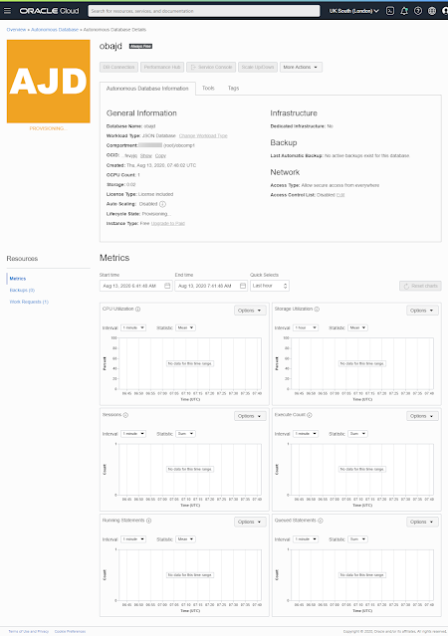Click the DB Connection button
Image resolution: width=448 pixels, height=636 pixels.
tap(118, 67)
